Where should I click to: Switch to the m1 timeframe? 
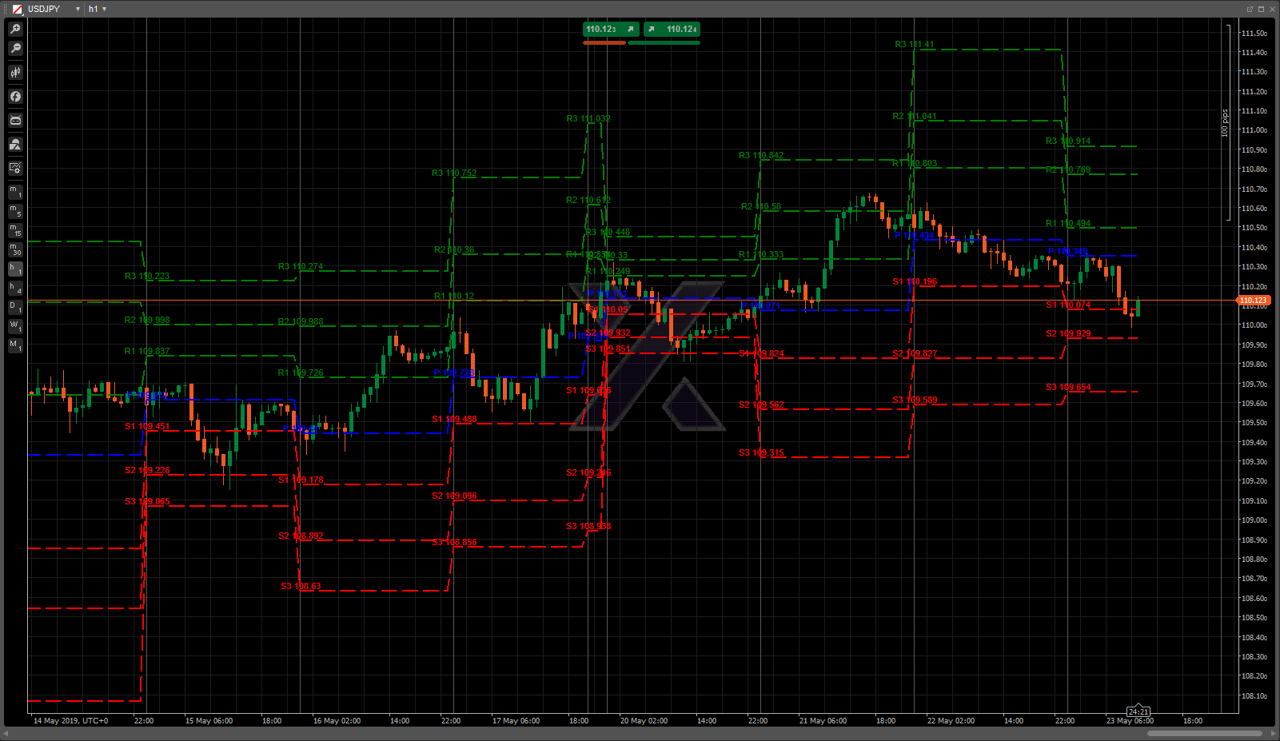tap(15, 192)
